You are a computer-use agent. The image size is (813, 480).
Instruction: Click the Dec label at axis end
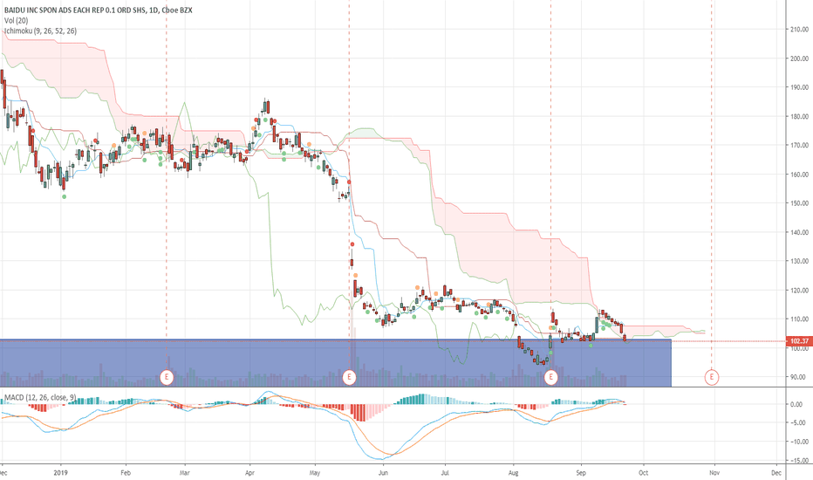776,473
